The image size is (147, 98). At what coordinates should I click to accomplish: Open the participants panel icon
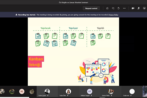(x=107, y=8)
